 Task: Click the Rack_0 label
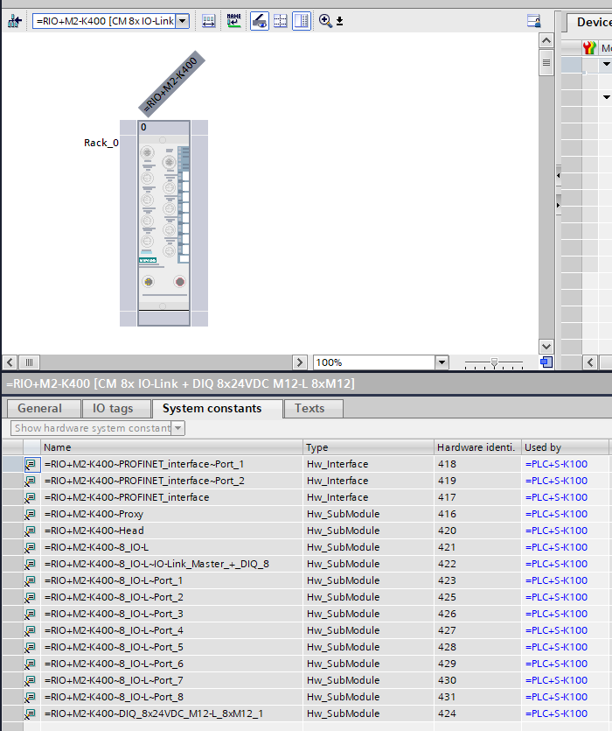pos(101,143)
